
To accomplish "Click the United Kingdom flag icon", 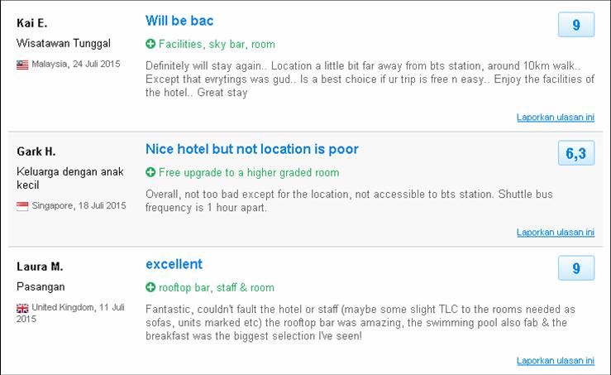I will (x=22, y=308).
